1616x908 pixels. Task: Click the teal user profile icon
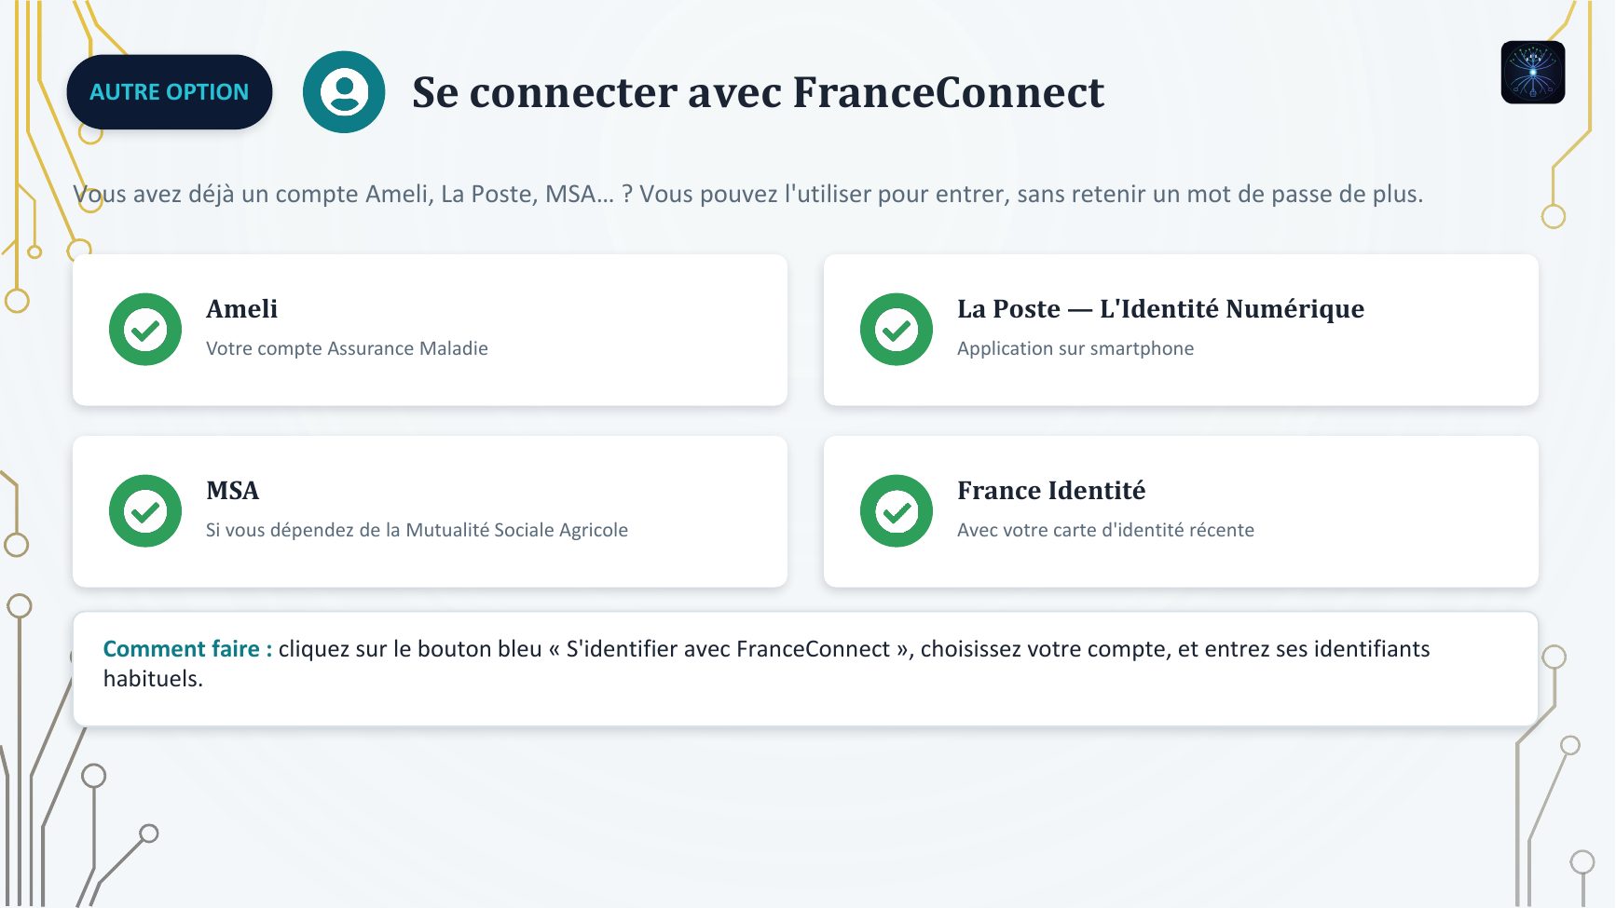344,92
